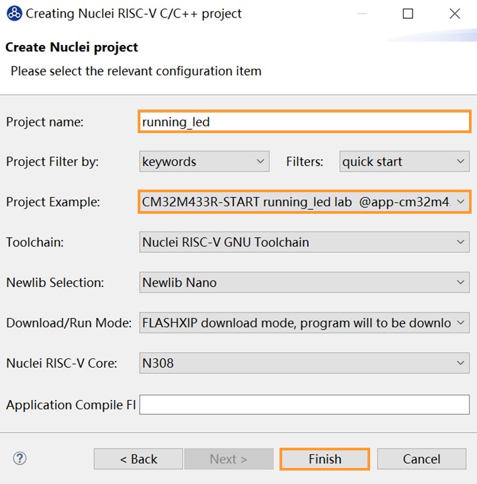Open the Toolchain dropdown
The width and height of the screenshot is (477, 484).
point(304,242)
